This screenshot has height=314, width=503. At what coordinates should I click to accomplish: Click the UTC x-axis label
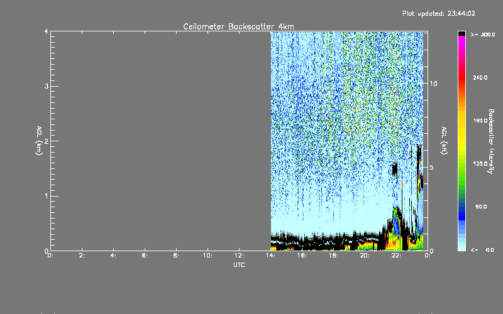click(x=239, y=264)
